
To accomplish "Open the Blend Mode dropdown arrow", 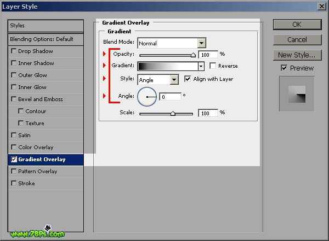I will tap(201, 43).
